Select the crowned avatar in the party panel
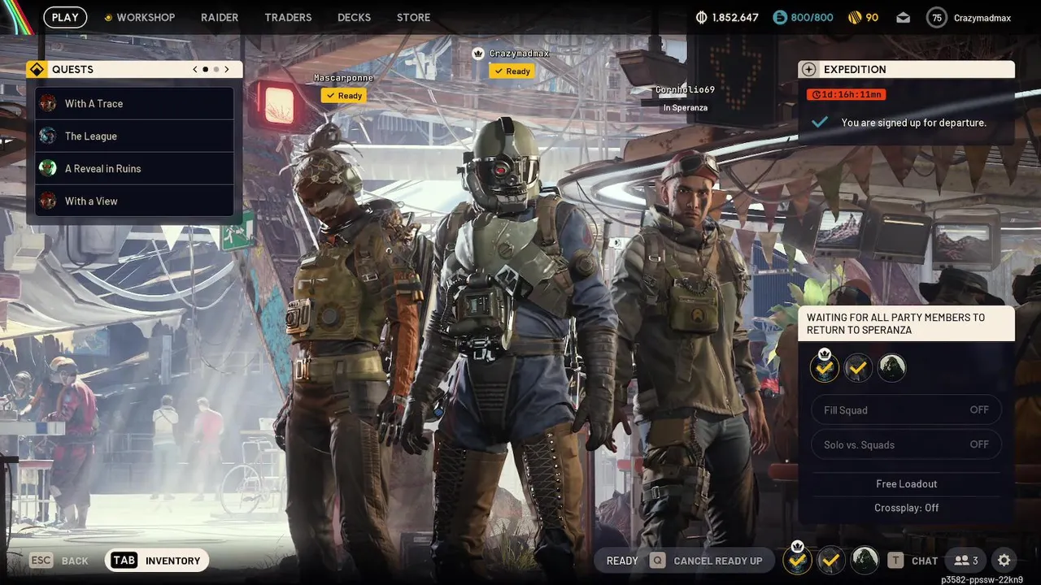This screenshot has width=1041, height=585. 825,366
